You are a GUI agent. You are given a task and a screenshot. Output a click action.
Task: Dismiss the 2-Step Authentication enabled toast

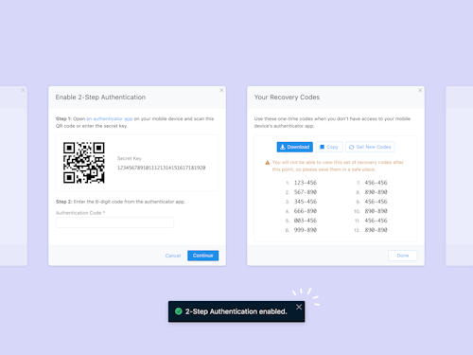coord(299,307)
